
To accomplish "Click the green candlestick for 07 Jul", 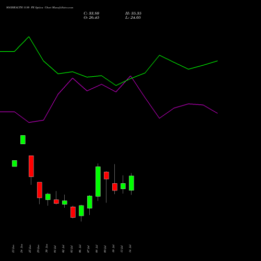I will point(90,202).
